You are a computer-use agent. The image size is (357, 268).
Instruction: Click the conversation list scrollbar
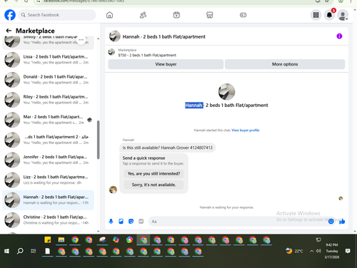pos(98,140)
